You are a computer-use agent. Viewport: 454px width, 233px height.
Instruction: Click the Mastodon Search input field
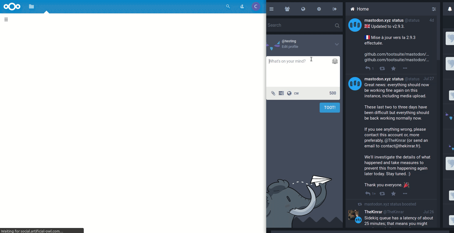pos(300,25)
